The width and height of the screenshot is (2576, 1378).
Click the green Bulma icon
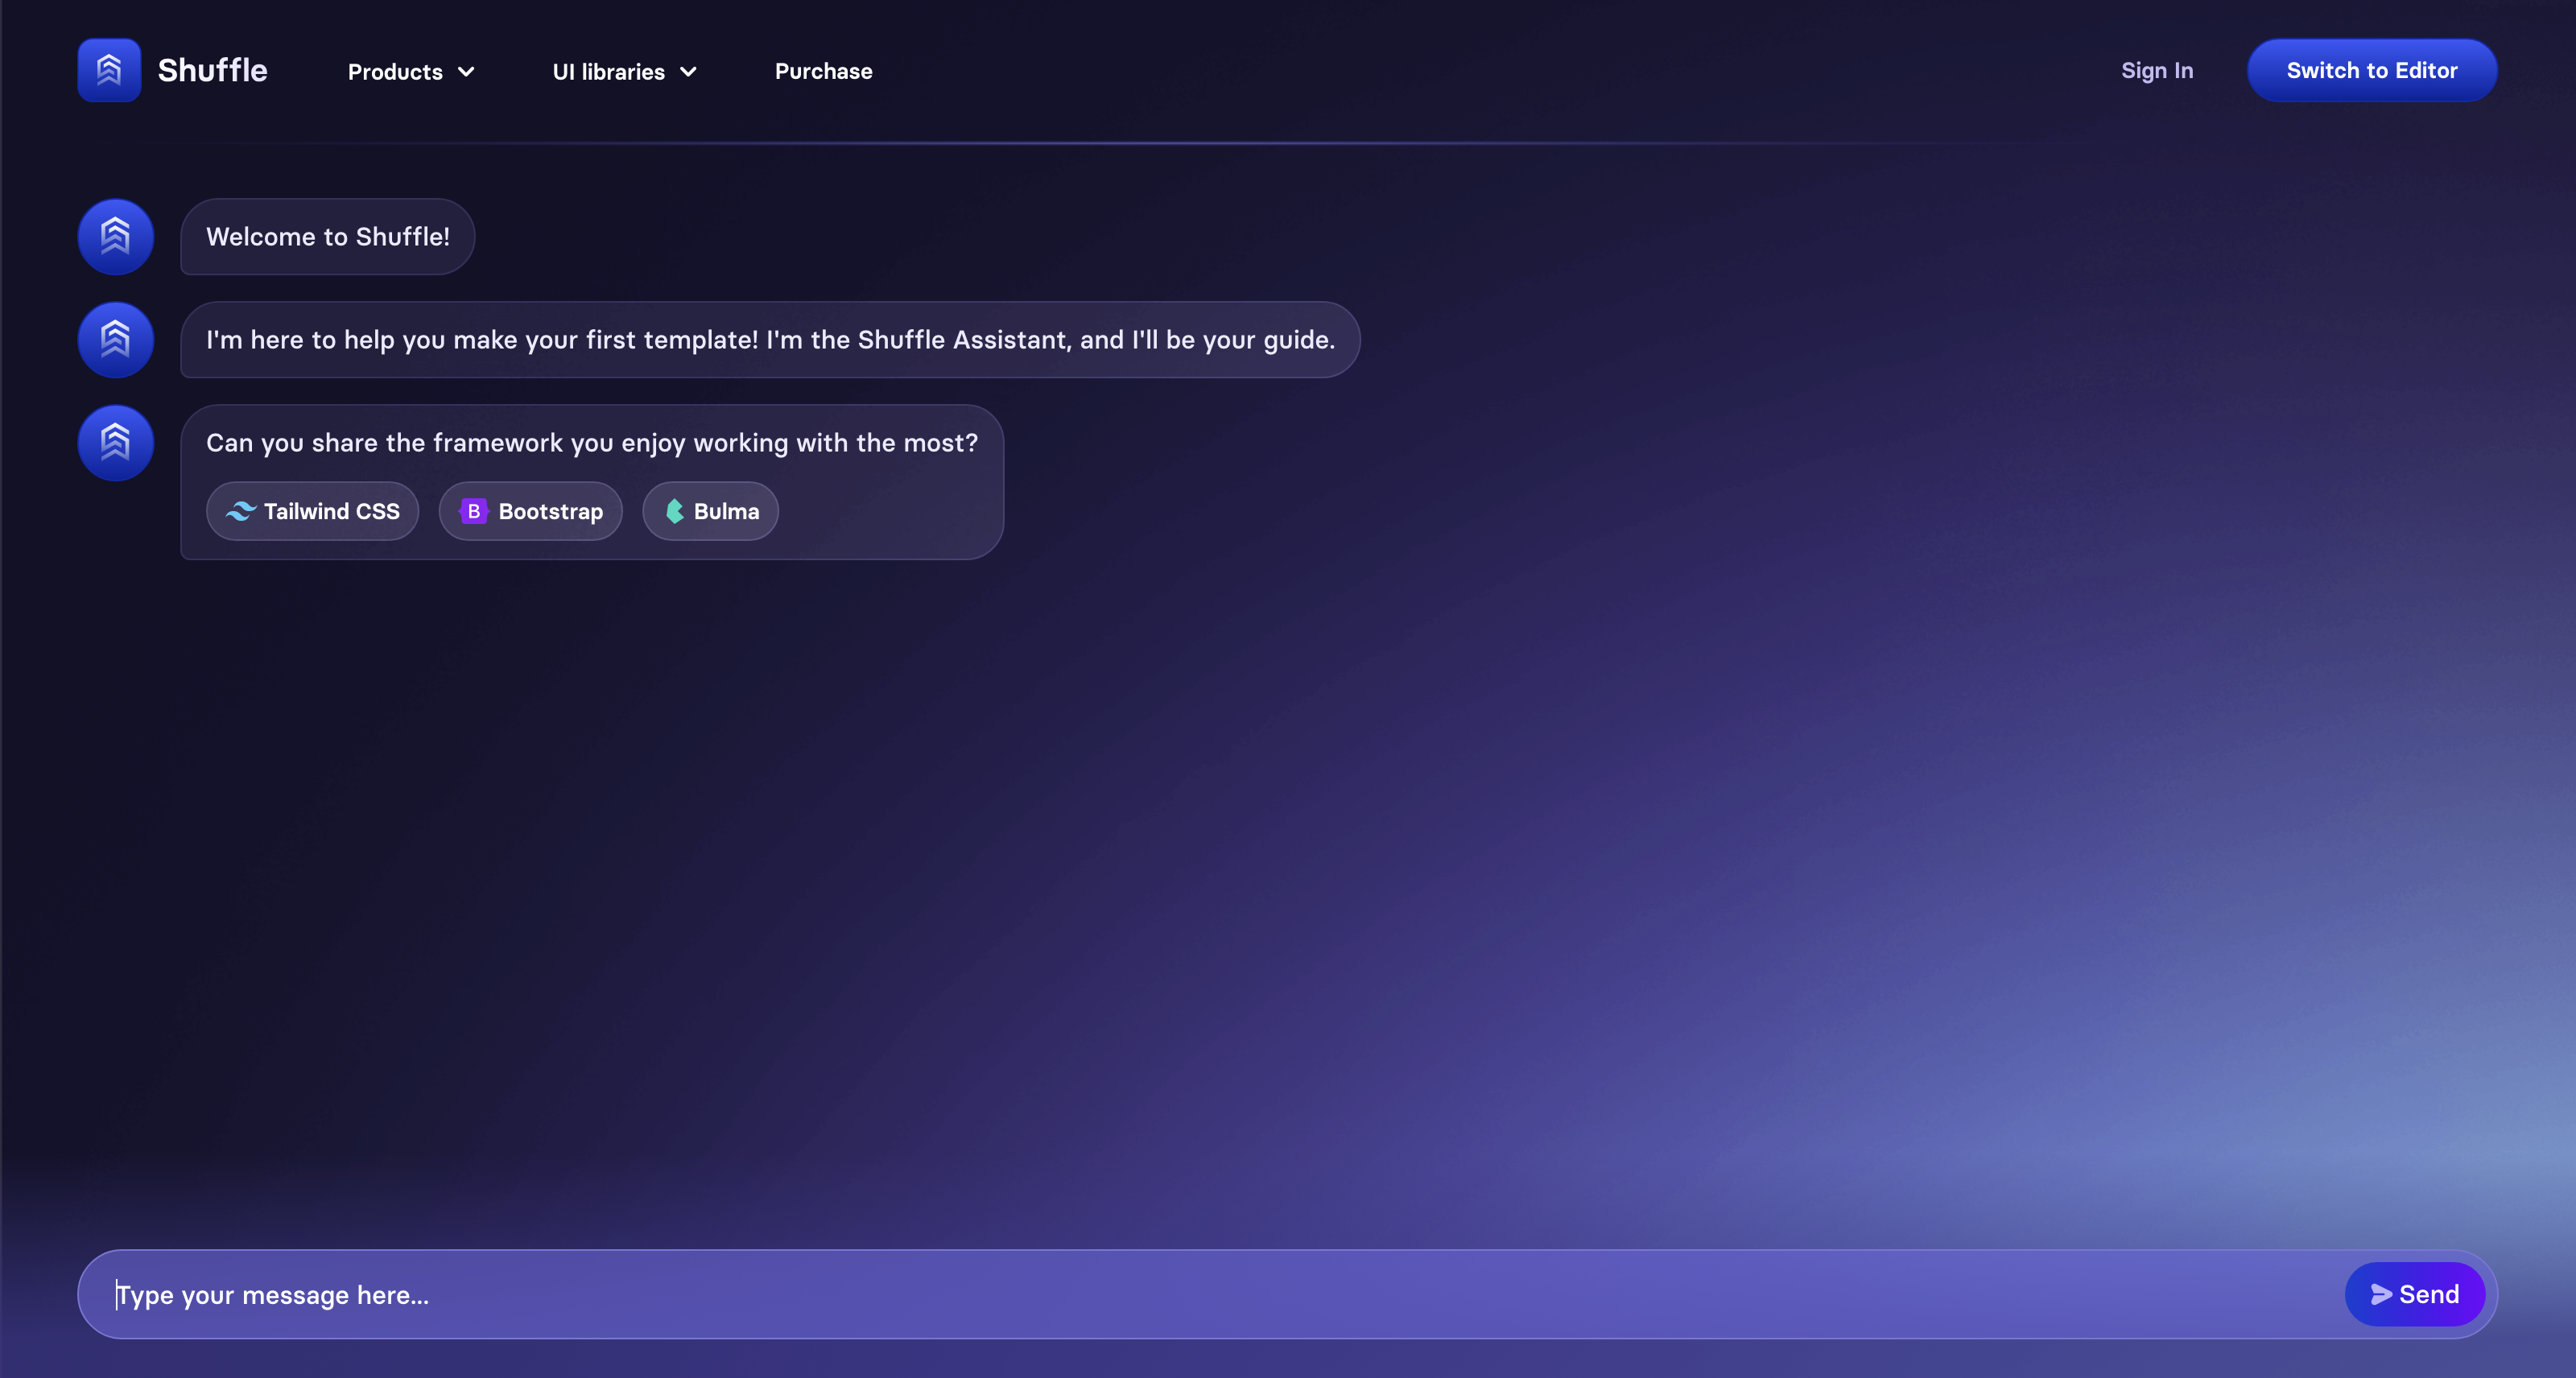[675, 511]
